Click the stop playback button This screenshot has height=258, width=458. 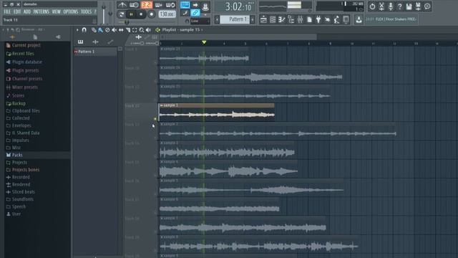click(141, 14)
